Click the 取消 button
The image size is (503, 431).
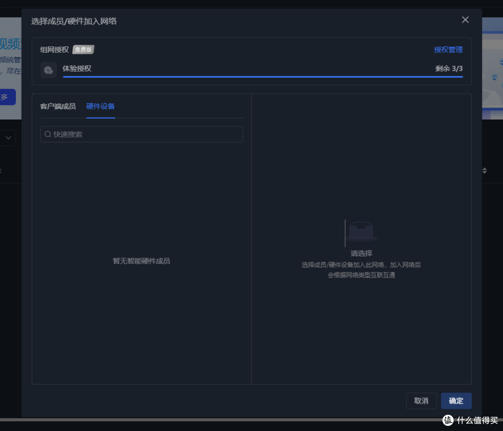[421, 401]
